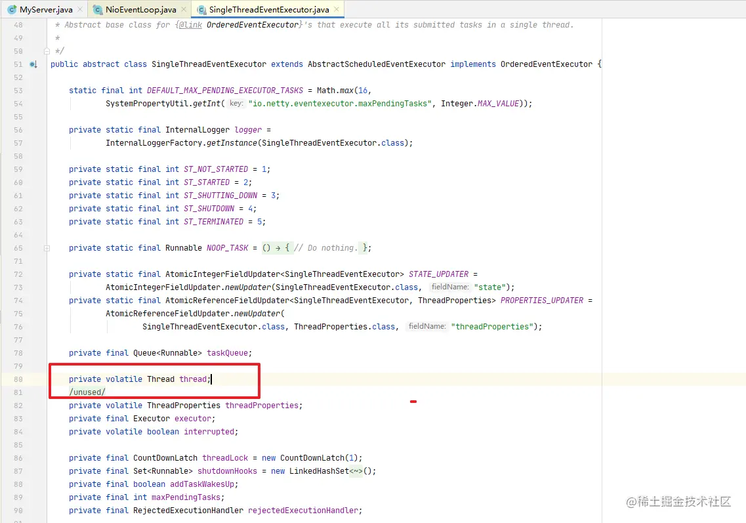The height and width of the screenshot is (523, 746).
Task: Click the shutdownHooks field name
Action: [x=228, y=471]
